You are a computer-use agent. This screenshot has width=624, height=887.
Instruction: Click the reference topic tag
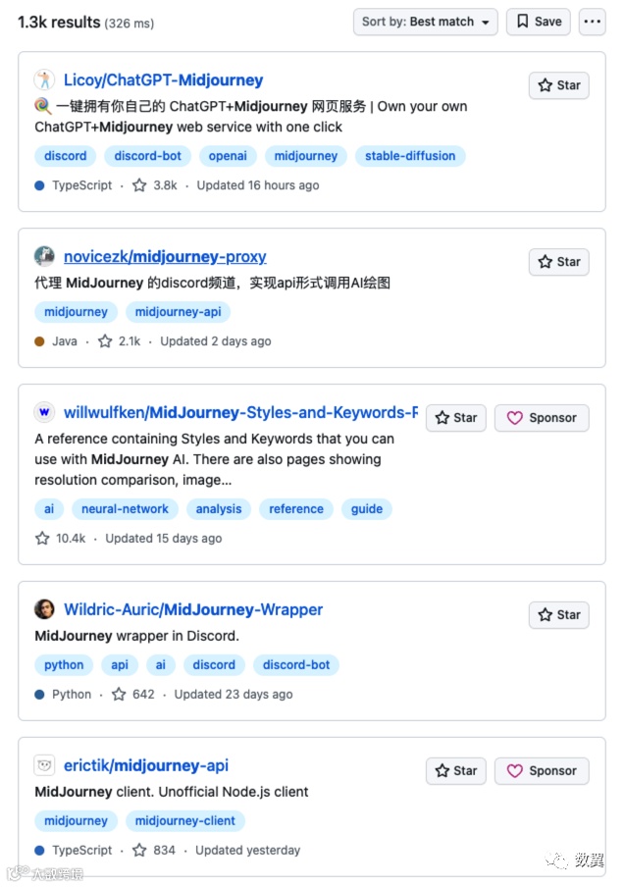[x=296, y=509]
